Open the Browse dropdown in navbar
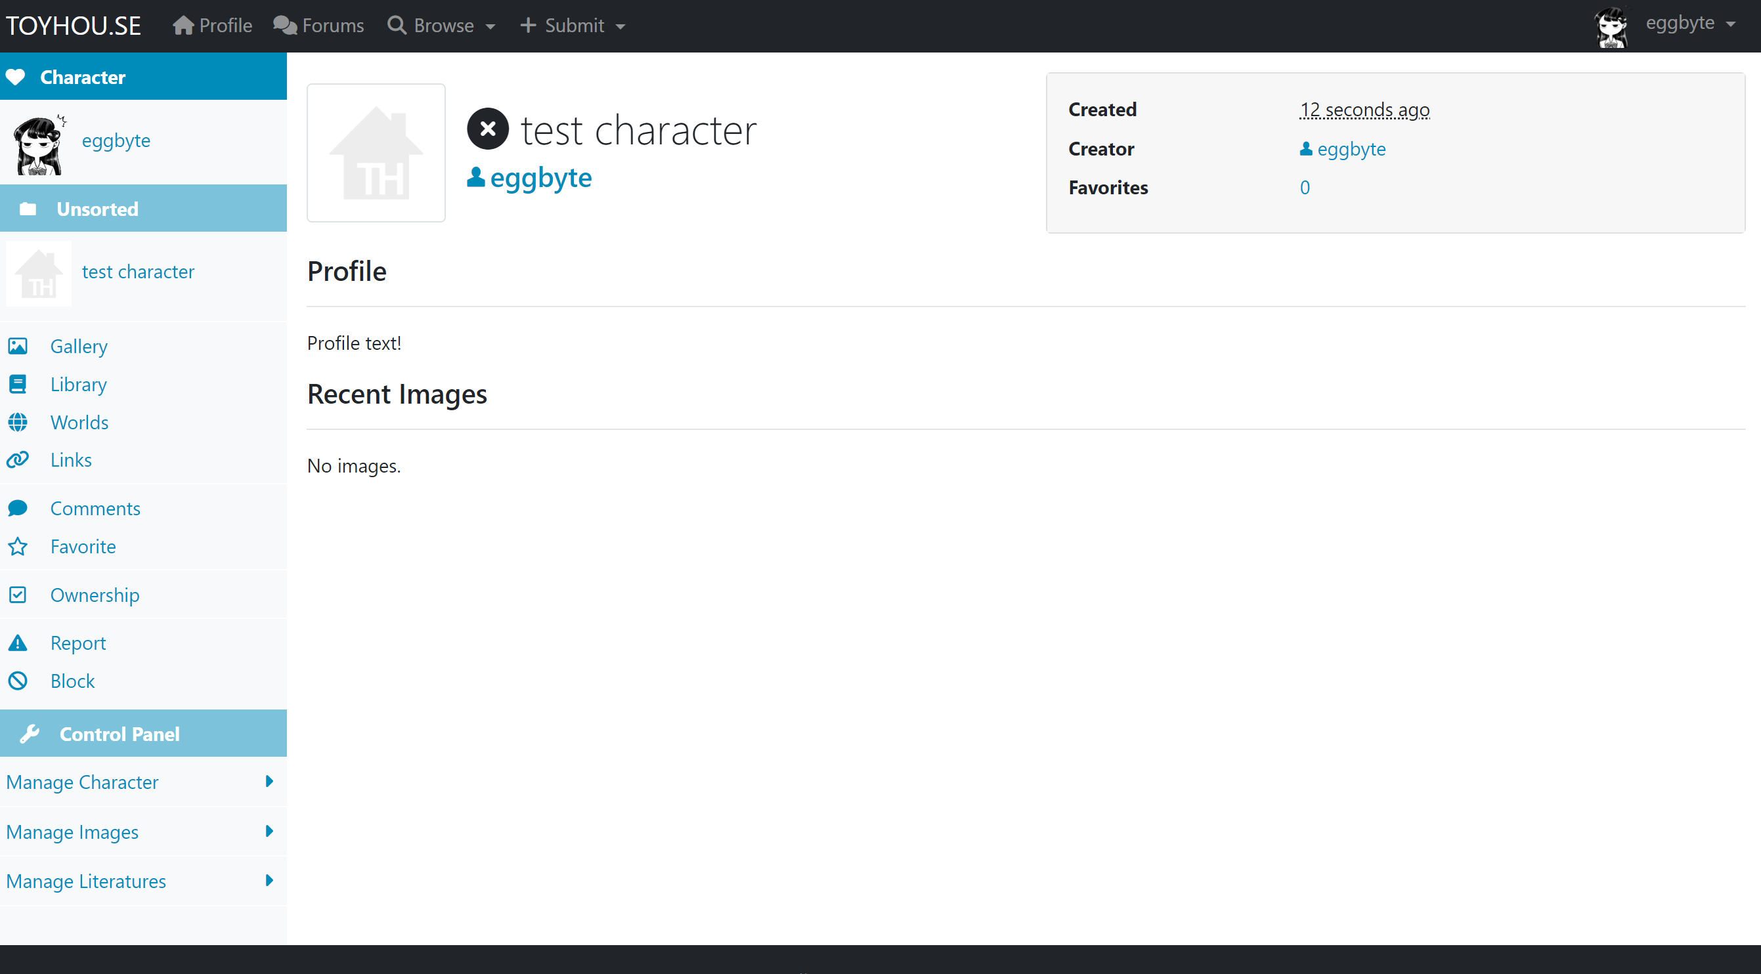This screenshot has height=974, width=1761. point(442,26)
